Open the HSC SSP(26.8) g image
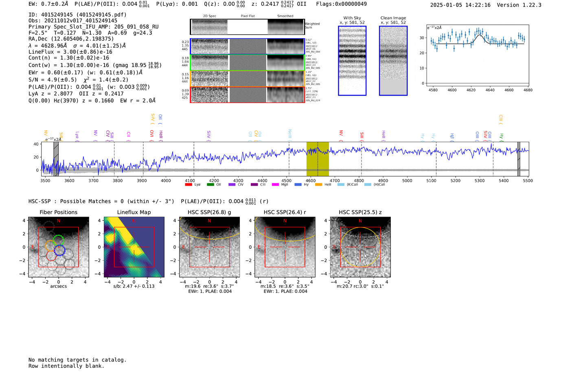The height and width of the screenshot is (388, 570). 209,248
